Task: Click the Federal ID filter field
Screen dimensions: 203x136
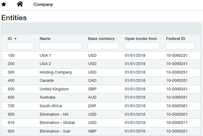Action: coord(180,46)
